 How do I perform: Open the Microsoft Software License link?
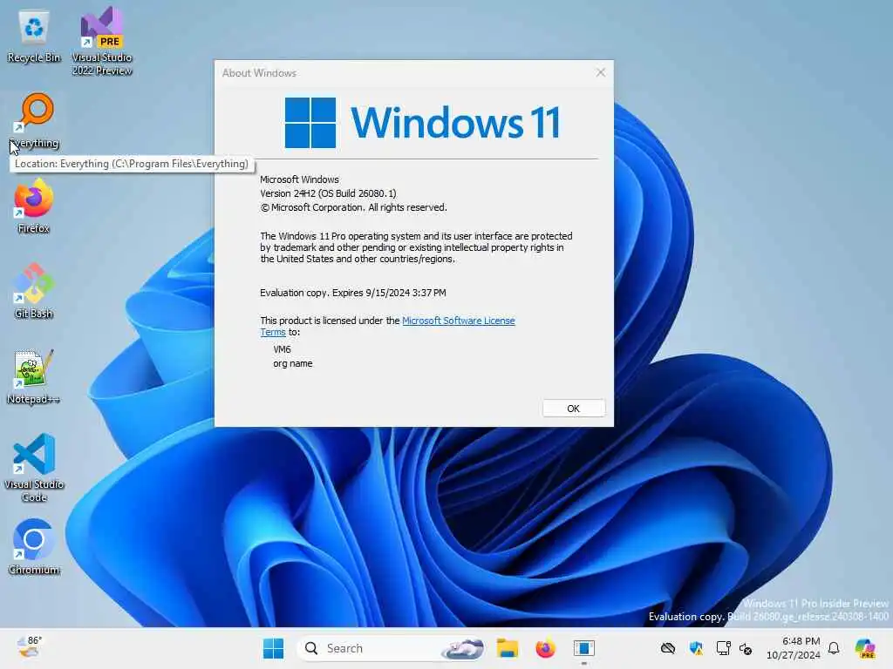click(x=459, y=321)
